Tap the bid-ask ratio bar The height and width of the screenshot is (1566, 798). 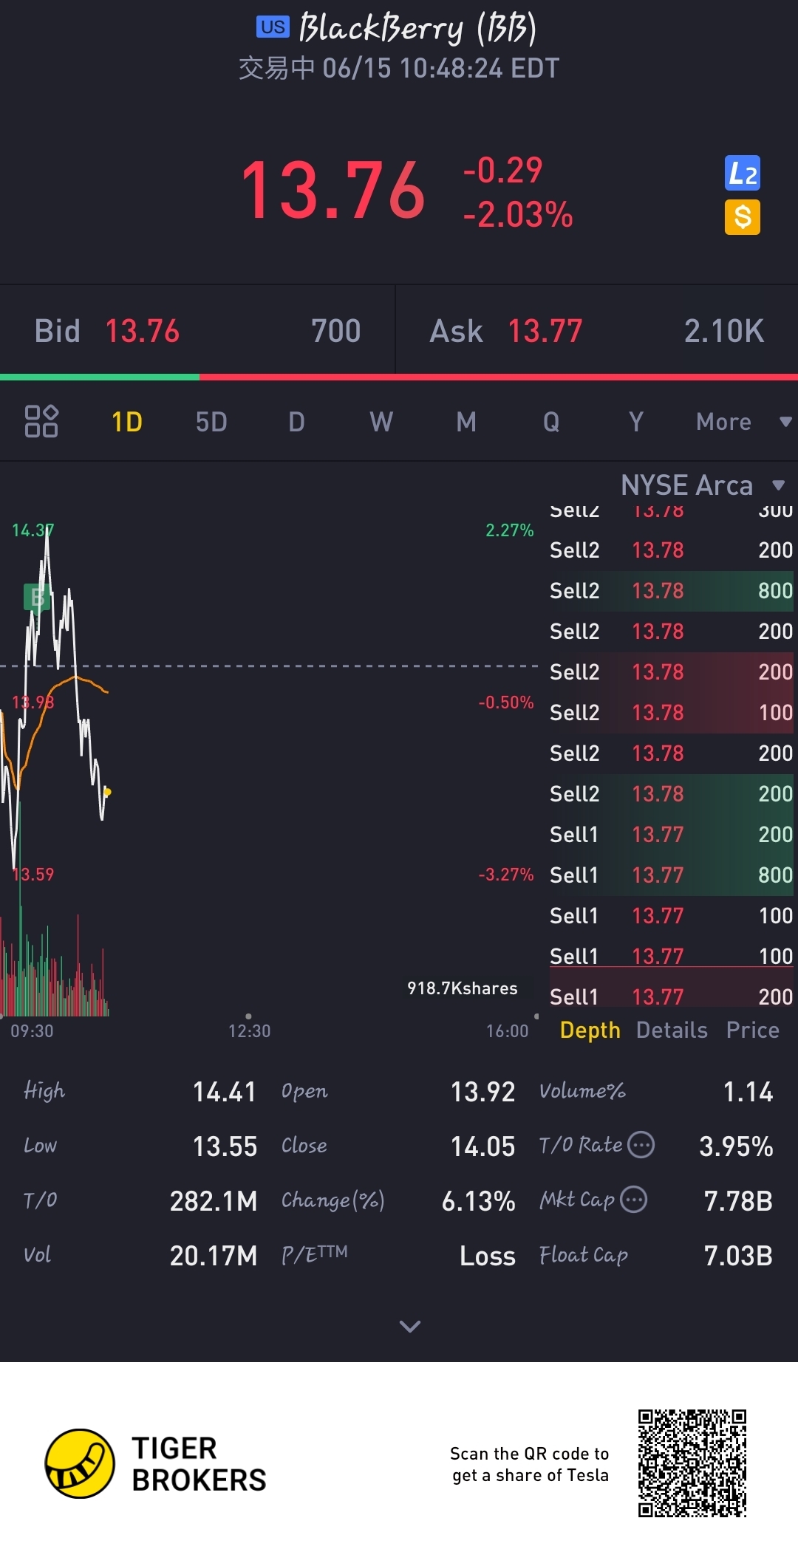399,377
